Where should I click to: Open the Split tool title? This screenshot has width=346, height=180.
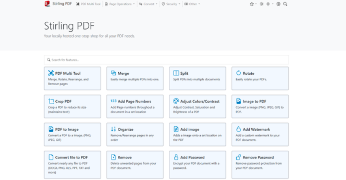point(184,73)
